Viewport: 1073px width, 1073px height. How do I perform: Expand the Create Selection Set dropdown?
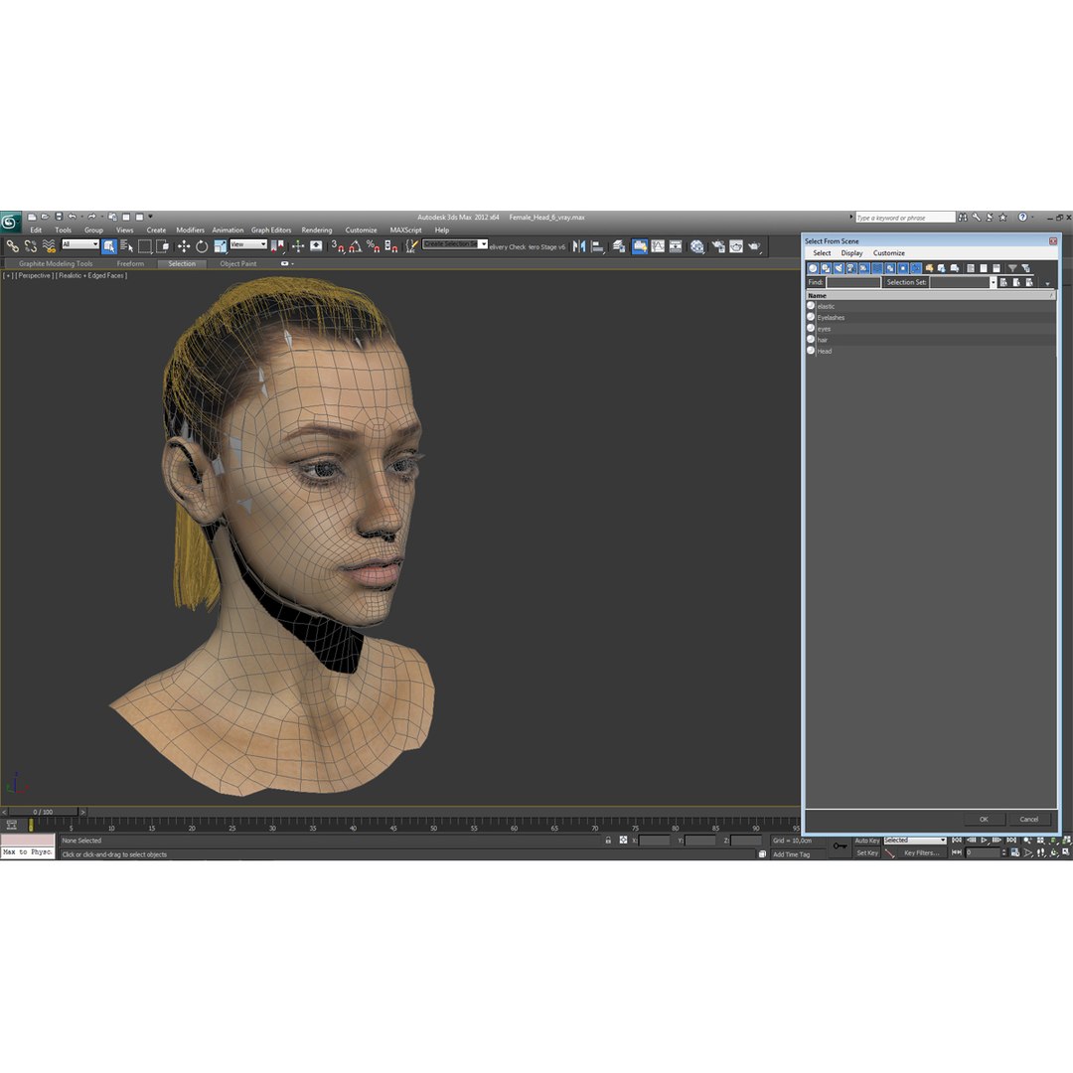click(x=483, y=244)
